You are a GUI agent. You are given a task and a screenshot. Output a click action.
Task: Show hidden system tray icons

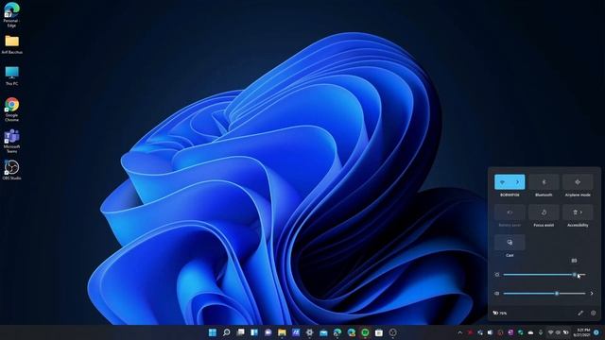pos(460,332)
